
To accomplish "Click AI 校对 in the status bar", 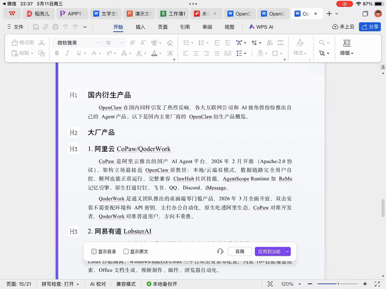I will pos(98,284).
